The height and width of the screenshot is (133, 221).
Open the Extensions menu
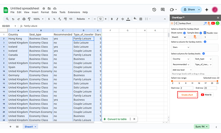pos(74,12)
